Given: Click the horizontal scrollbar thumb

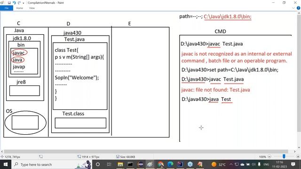Looking at the screenshot, I should [146, 151].
